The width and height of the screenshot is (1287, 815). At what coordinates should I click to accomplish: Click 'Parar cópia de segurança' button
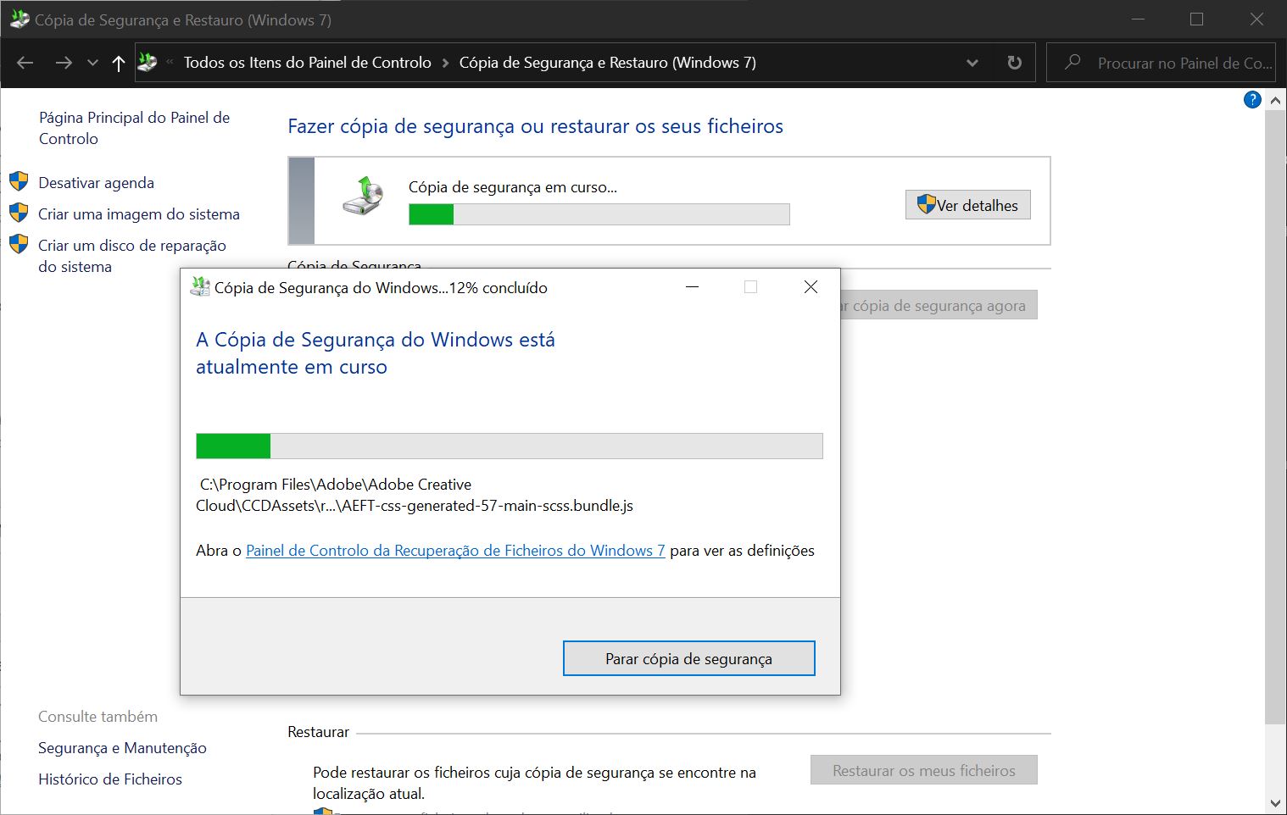point(689,658)
